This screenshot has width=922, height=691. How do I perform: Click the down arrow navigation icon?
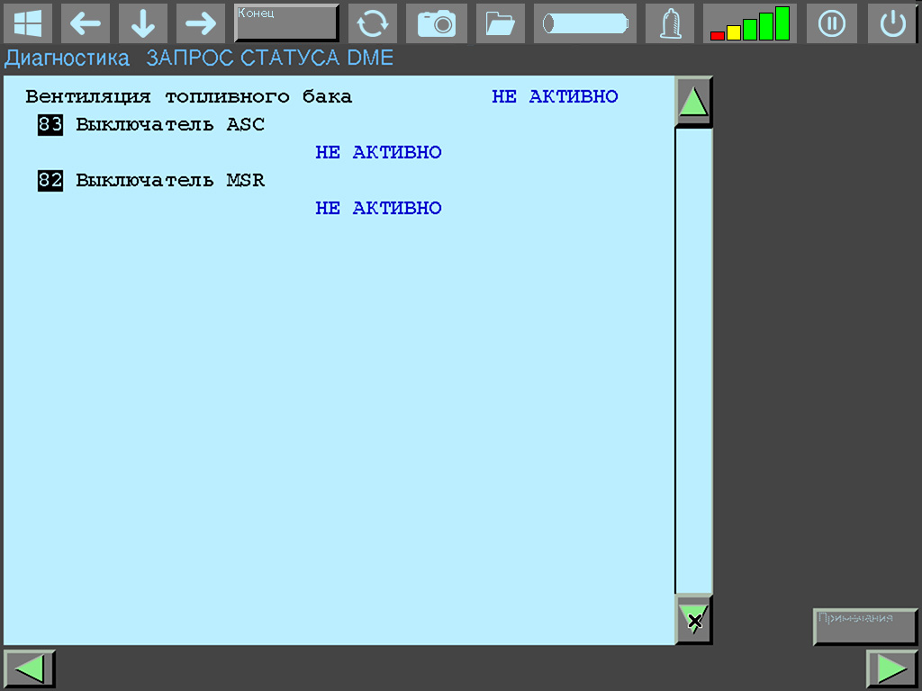pos(142,23)
